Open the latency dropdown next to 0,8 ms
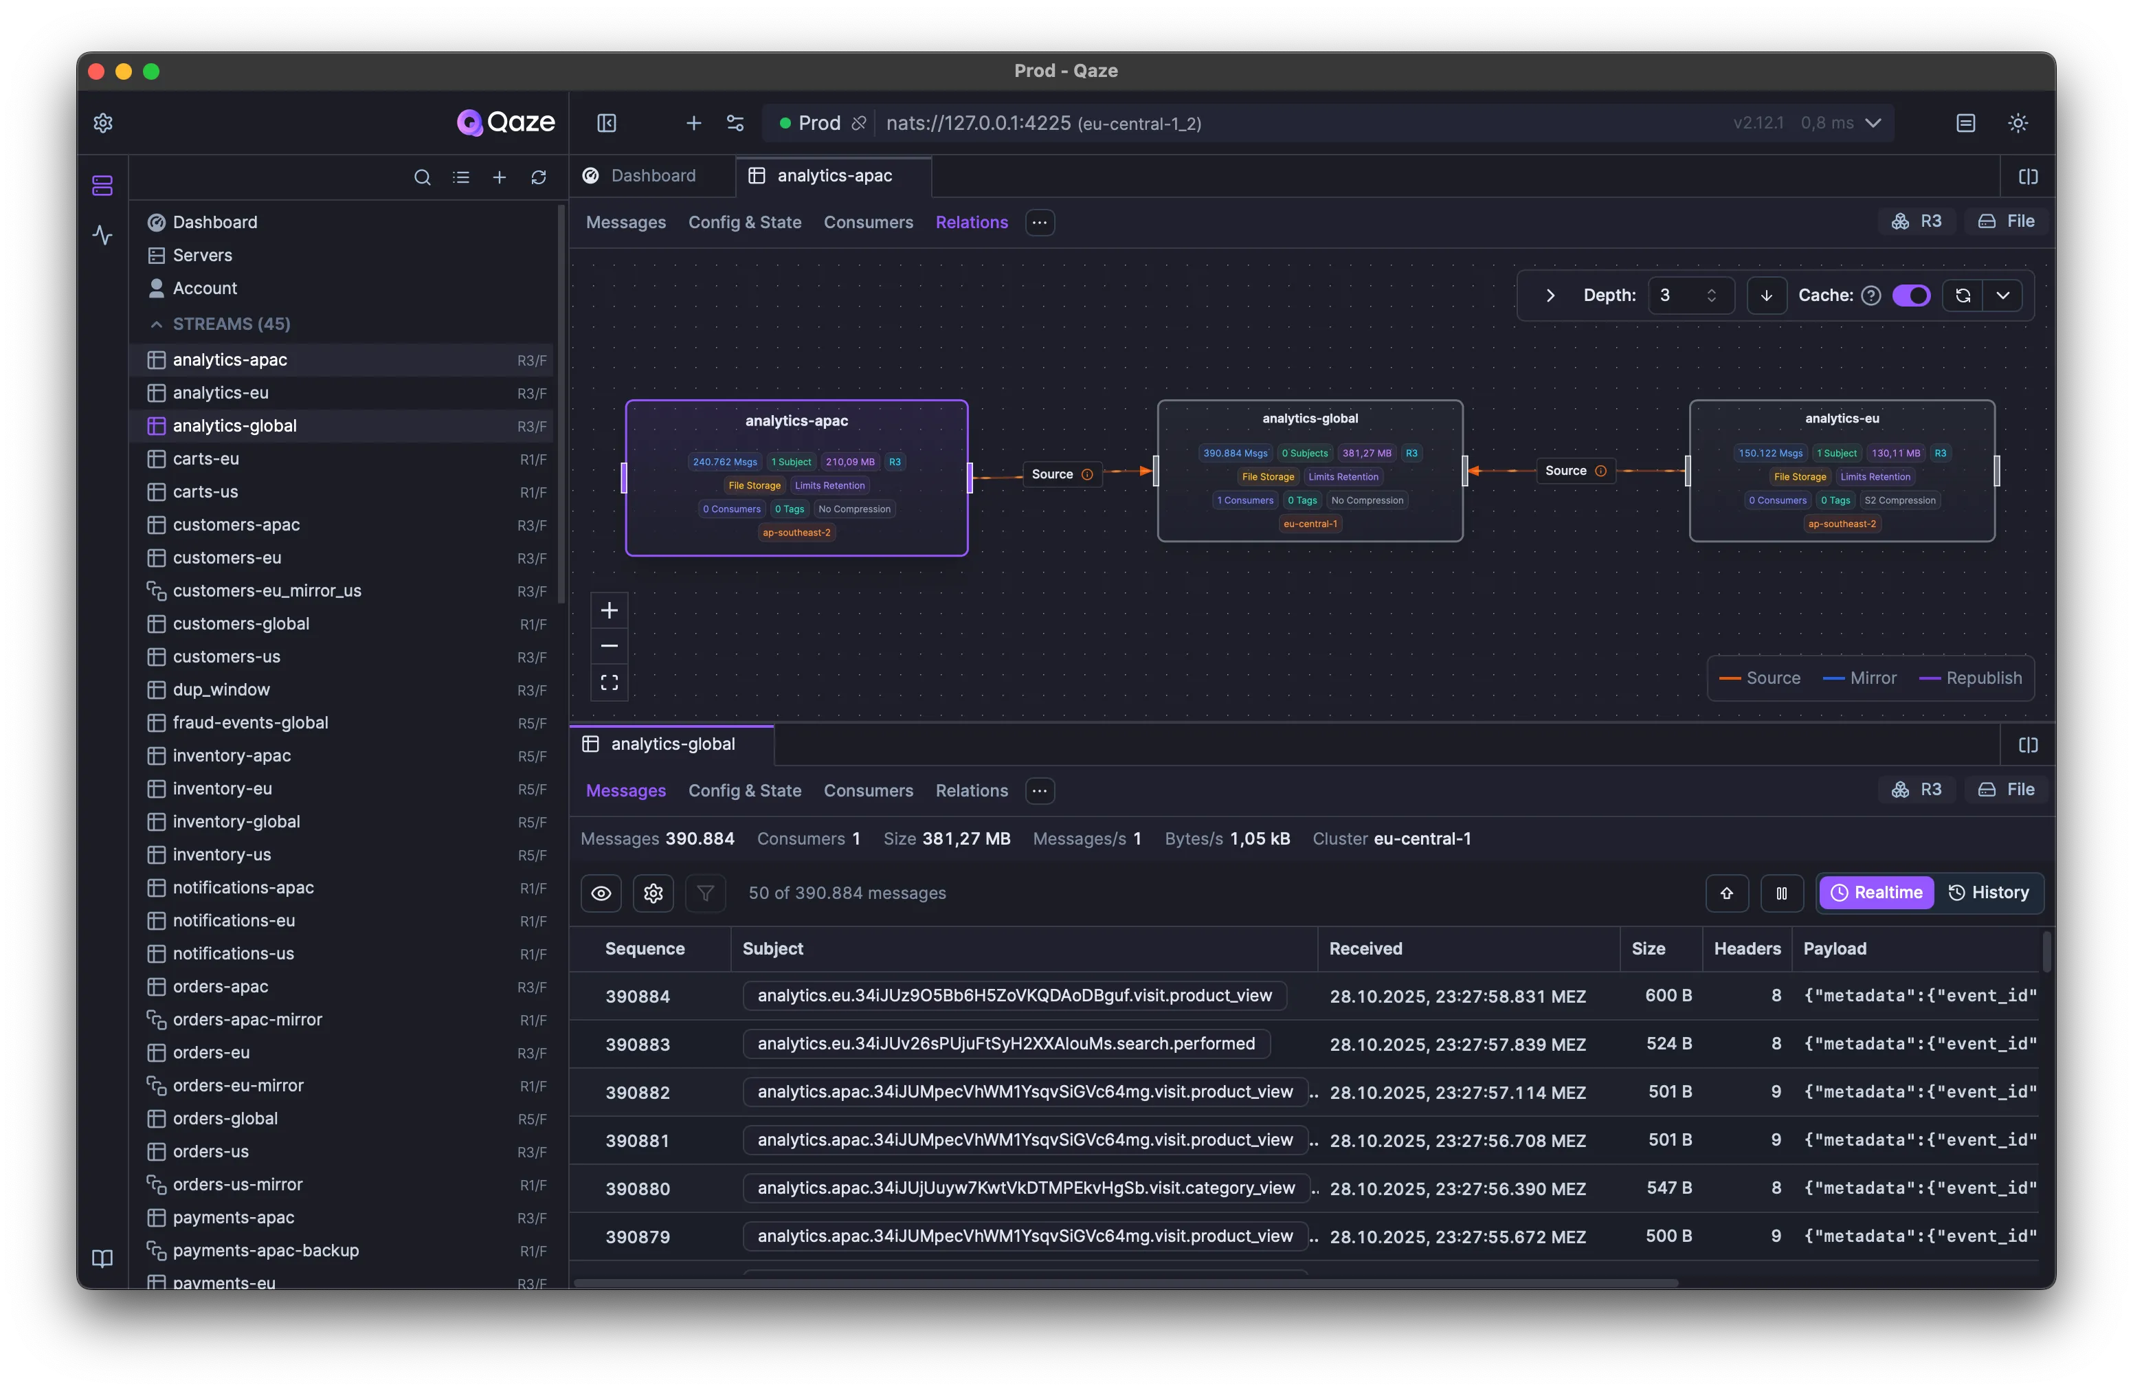Screen dimensions: 2133x1391 (x=1875, y=123)
